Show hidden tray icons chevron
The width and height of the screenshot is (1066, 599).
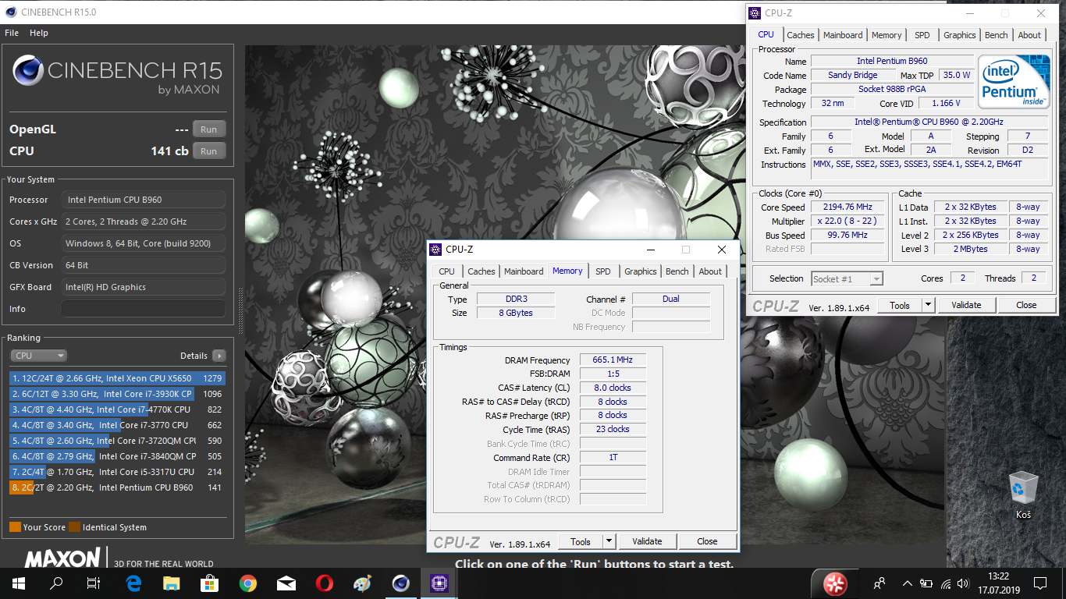[907, 583]
